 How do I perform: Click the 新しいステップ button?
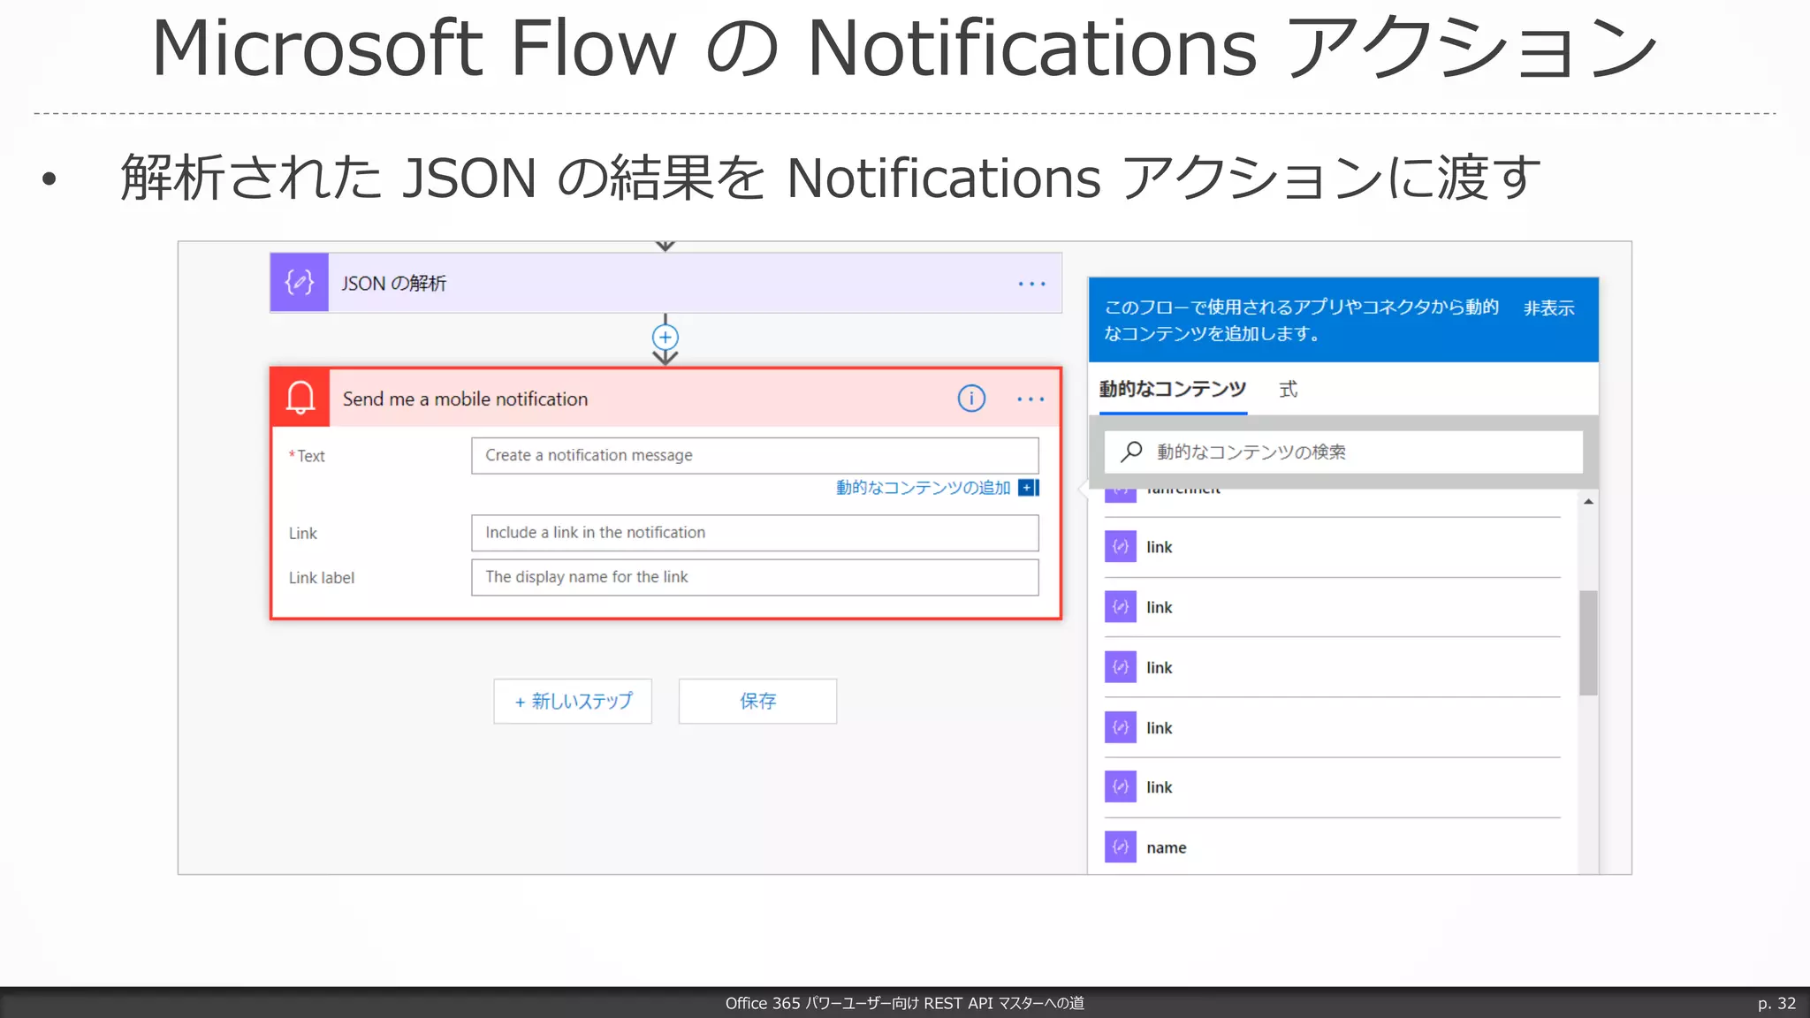[573, 702]
